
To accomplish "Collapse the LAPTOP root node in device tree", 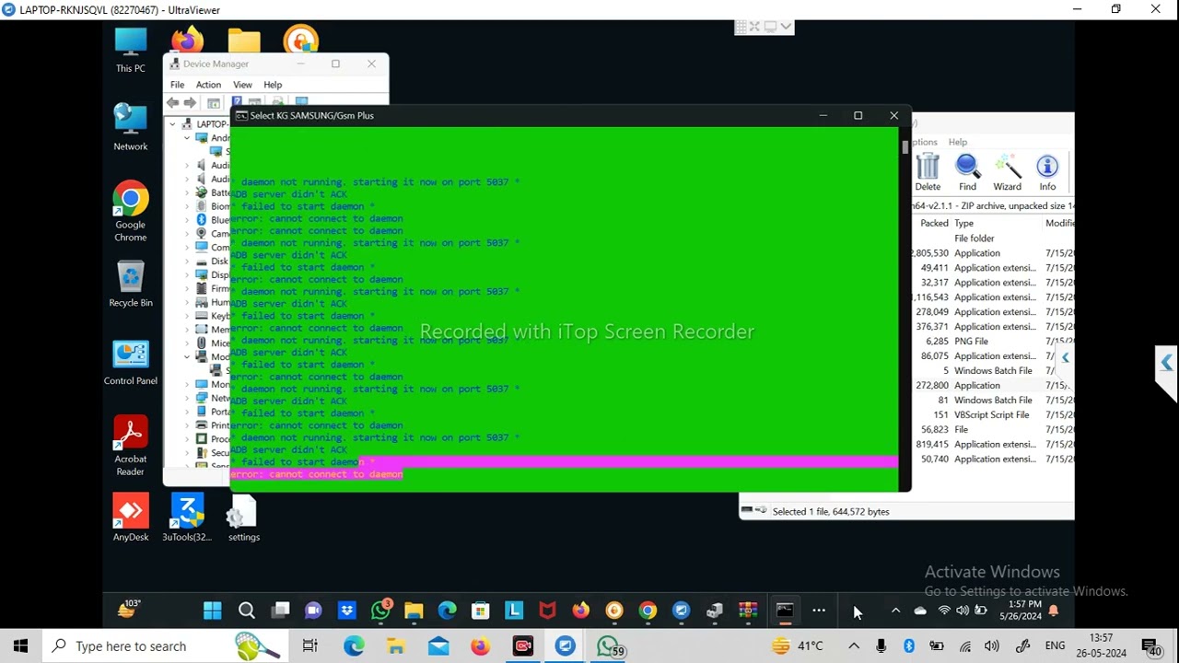I will 172,123.
